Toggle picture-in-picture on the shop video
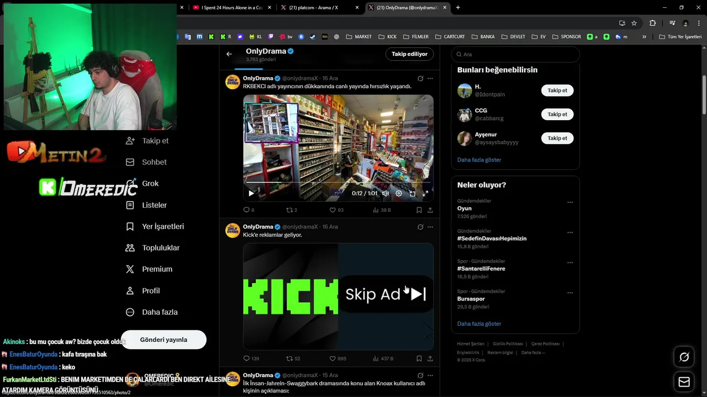Screen dimensions: 707x397 [x=412, y=194]
